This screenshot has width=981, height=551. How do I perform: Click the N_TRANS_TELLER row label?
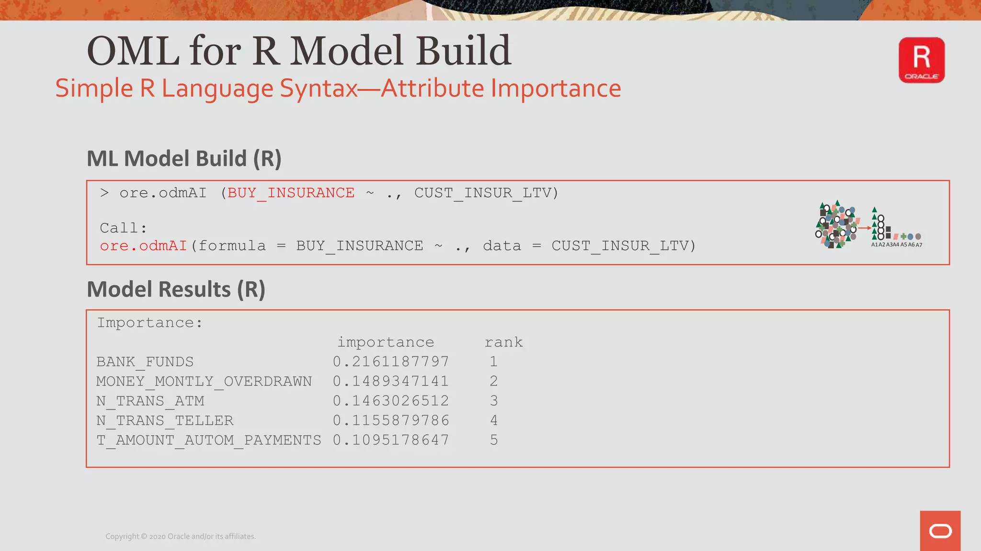[165, 420]
